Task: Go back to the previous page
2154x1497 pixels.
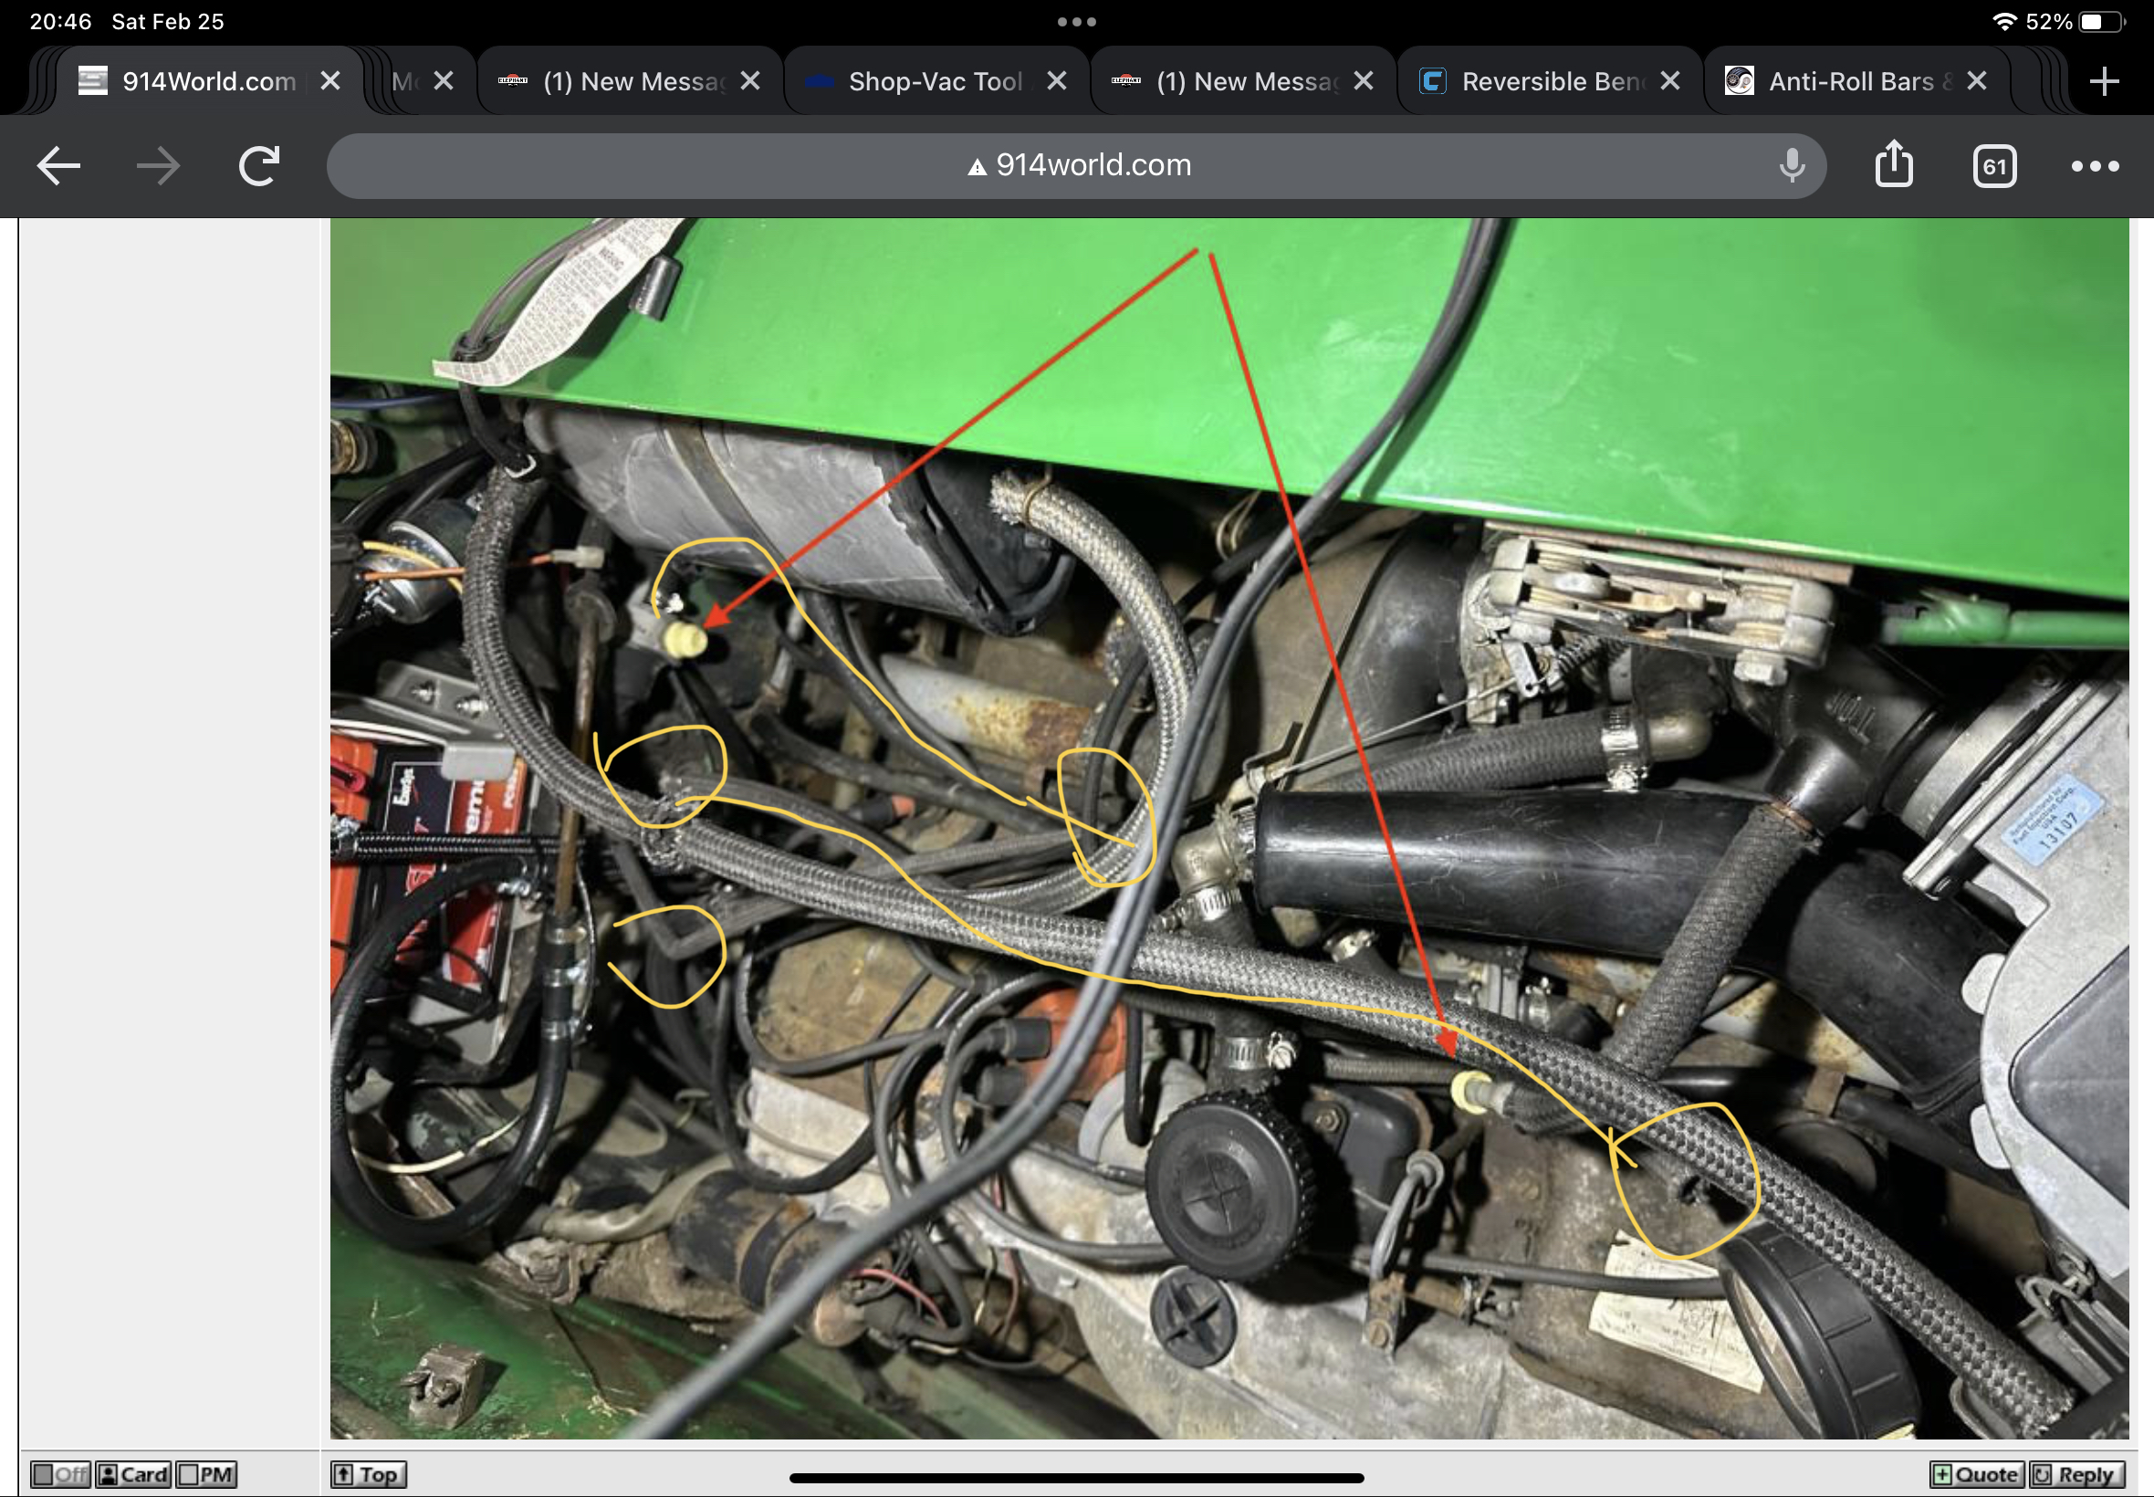Action: (x=58, y=167)
